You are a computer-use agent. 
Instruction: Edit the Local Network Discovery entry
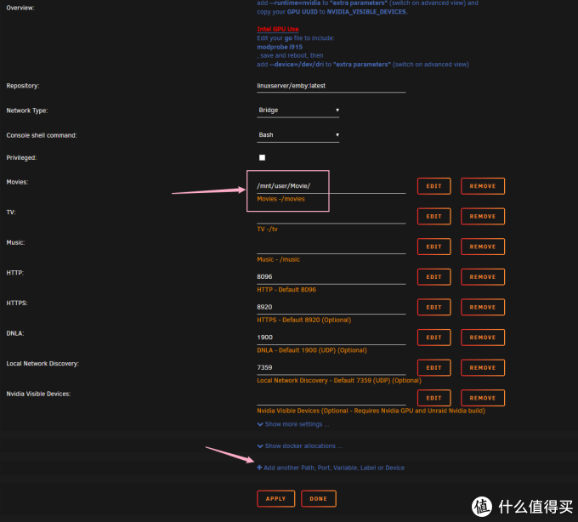pos(433,367)
